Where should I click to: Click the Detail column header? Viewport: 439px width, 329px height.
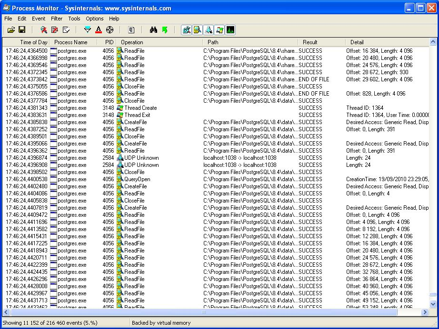pyautogui.click(x=387, y=42)
